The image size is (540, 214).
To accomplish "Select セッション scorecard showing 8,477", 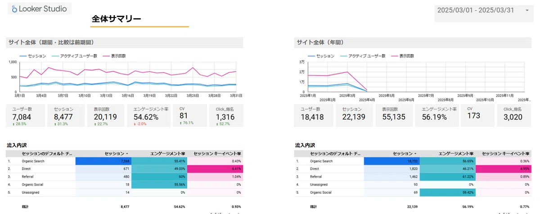I will coord(67,116).
